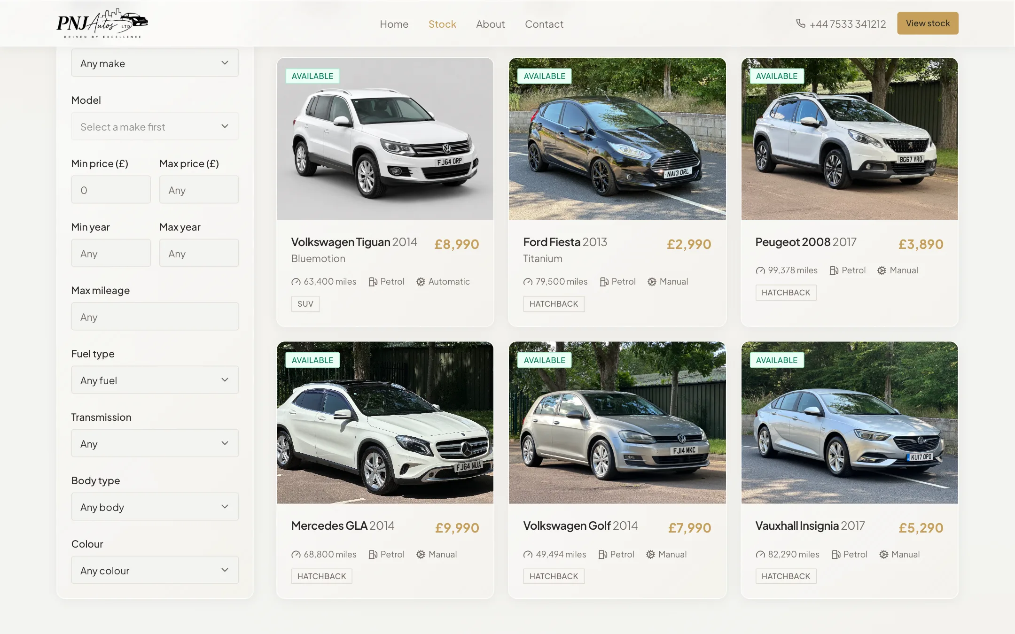Screen dimensions: 1015x634
Task: Click fuel pump icon on Peugeot 2008 card
Action: [x=834, y=271]
